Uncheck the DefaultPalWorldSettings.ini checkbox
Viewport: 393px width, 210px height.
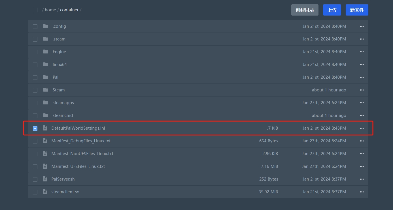[x=35, y=128]
